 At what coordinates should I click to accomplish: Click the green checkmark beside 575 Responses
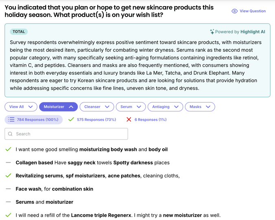click(x=71, y=120)
